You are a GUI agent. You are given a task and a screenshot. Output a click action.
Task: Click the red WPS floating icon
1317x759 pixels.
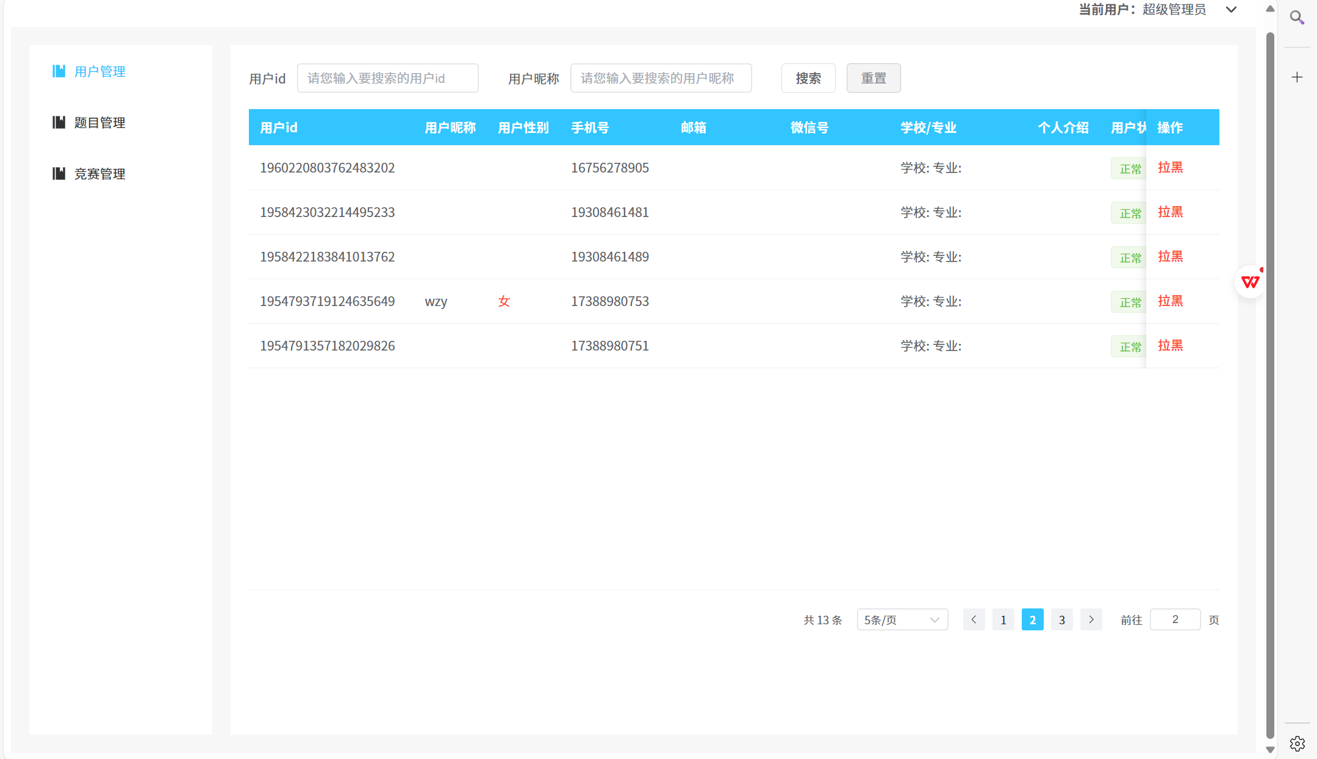pos(1250,282)
